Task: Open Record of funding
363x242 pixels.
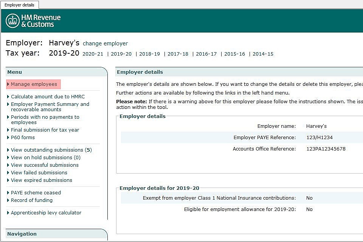Action: 32,200
